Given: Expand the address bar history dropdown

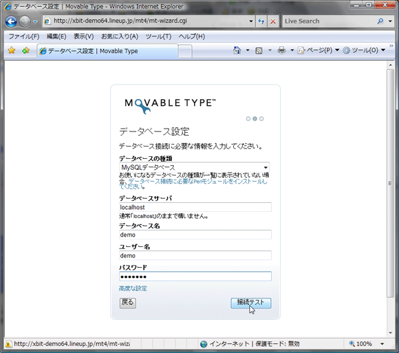Looking at the screenshot, I should pos(251,21).
